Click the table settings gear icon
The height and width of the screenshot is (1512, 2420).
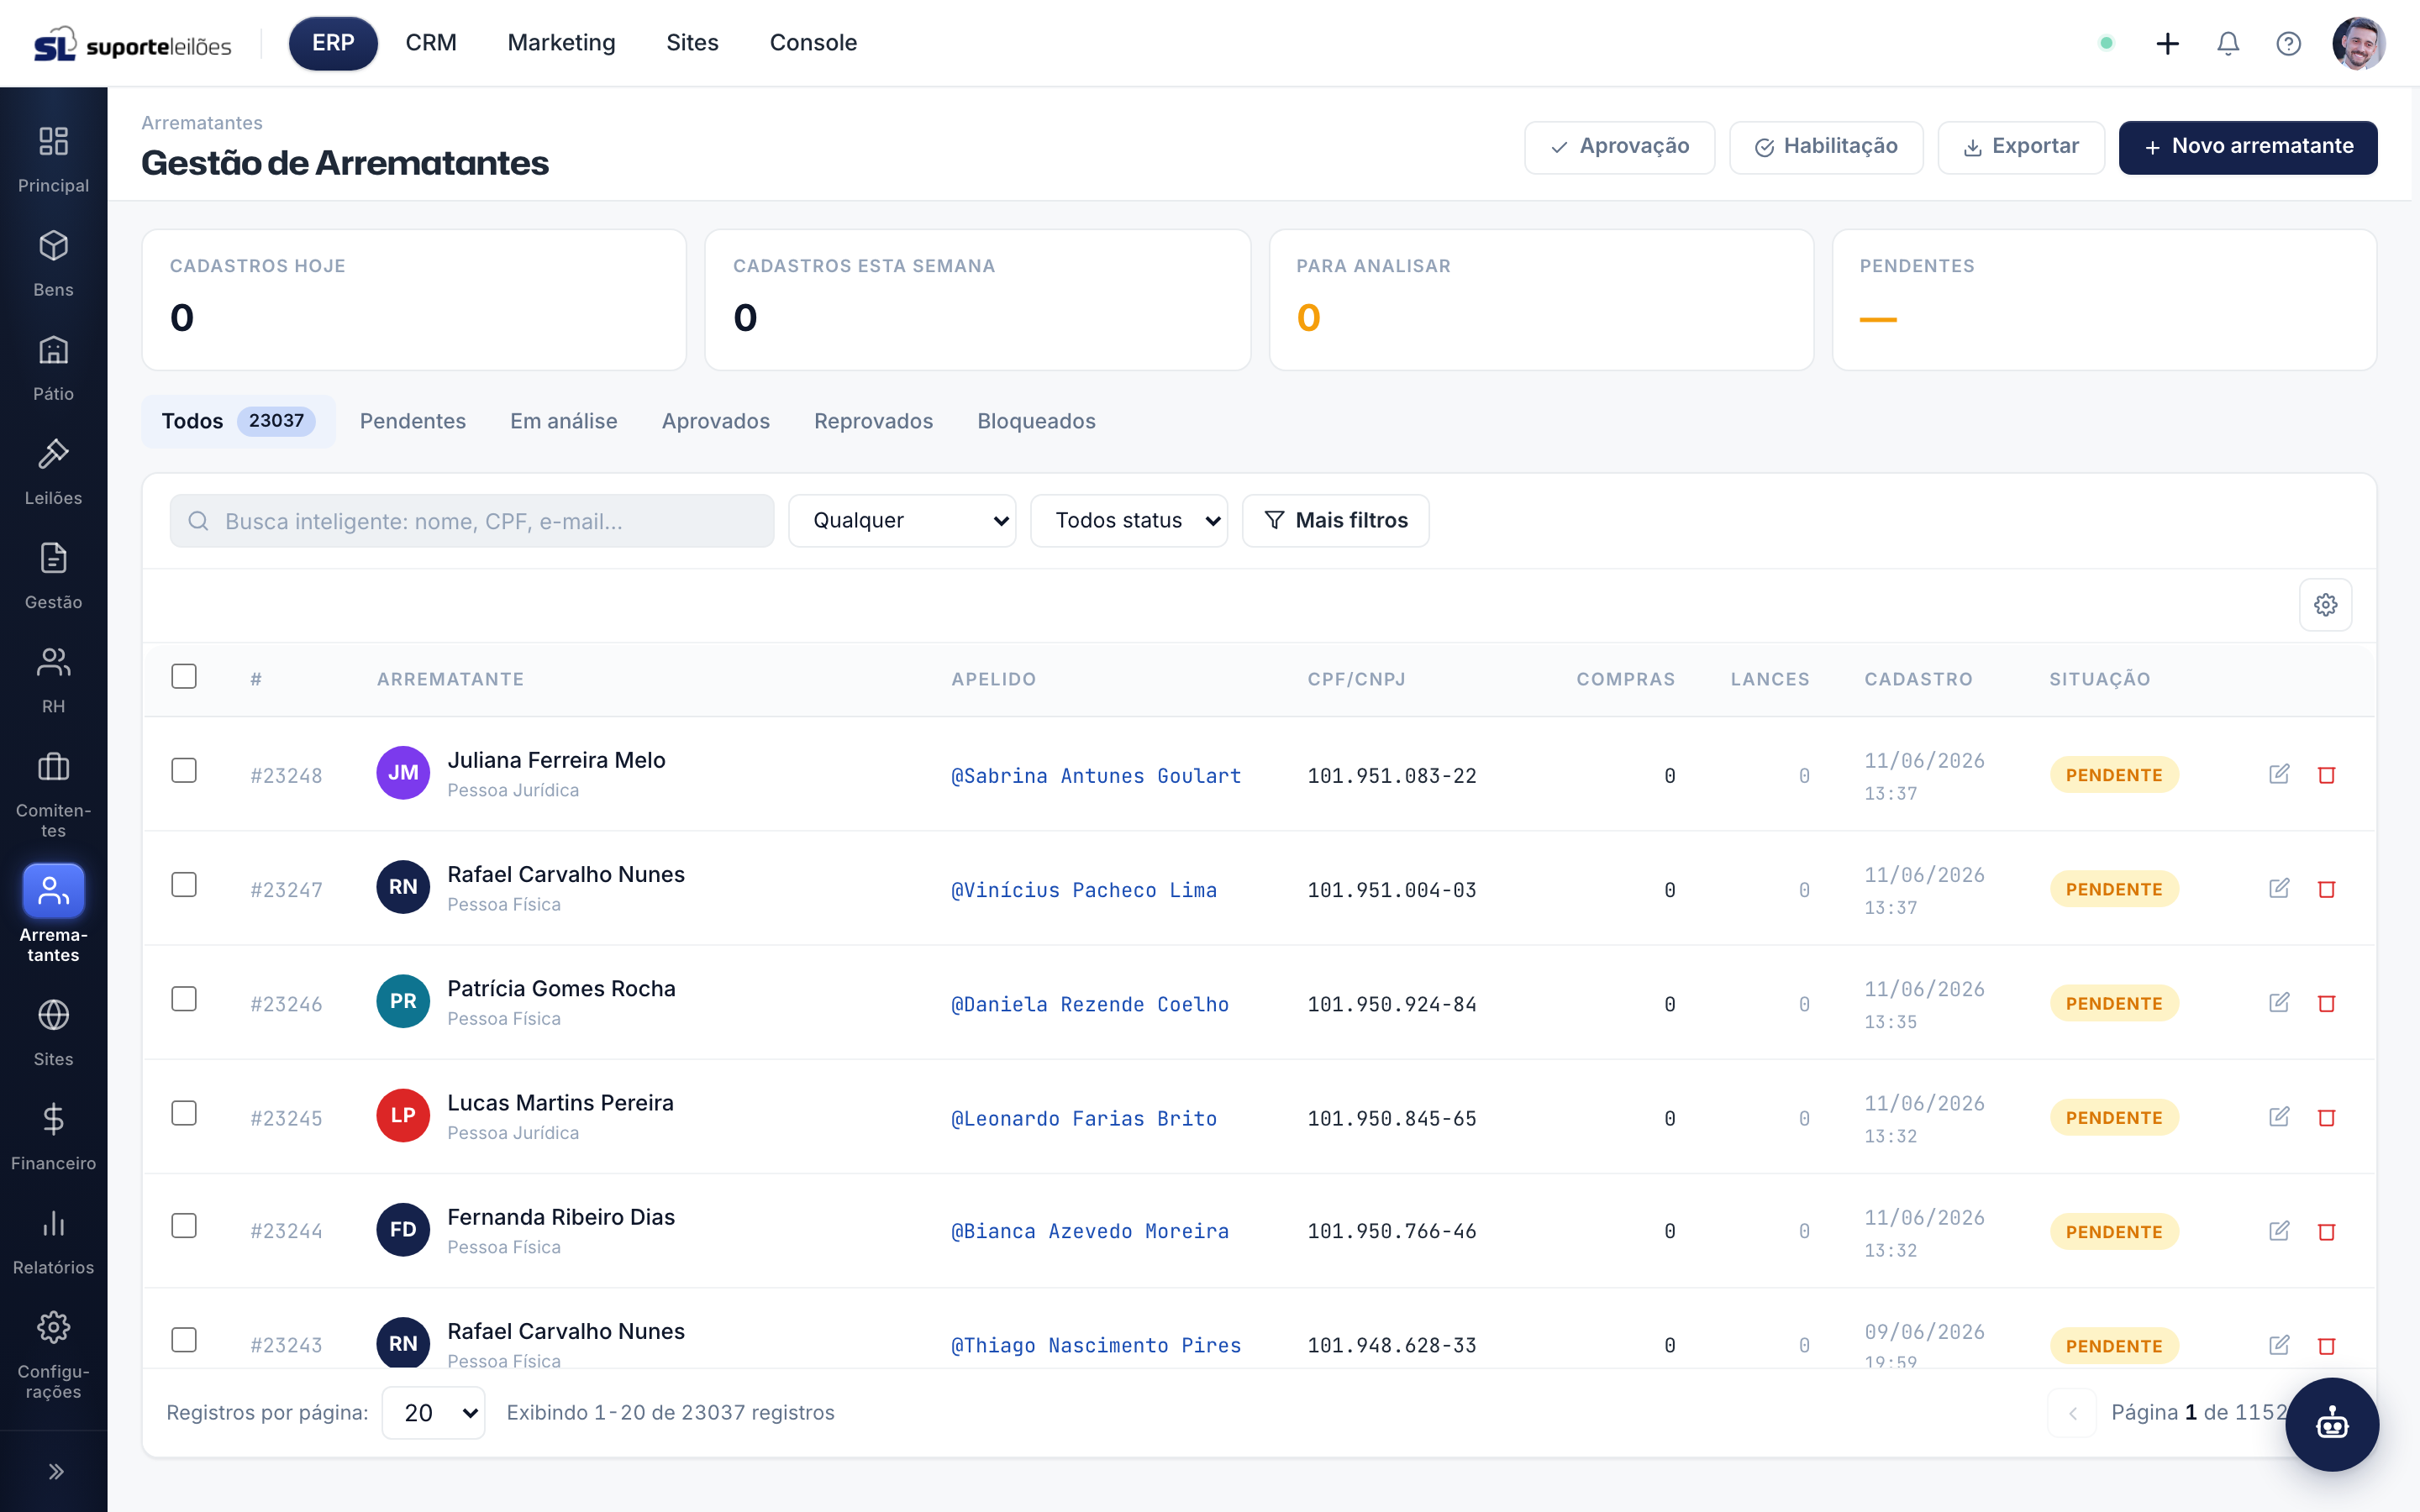coord(2325,604)
